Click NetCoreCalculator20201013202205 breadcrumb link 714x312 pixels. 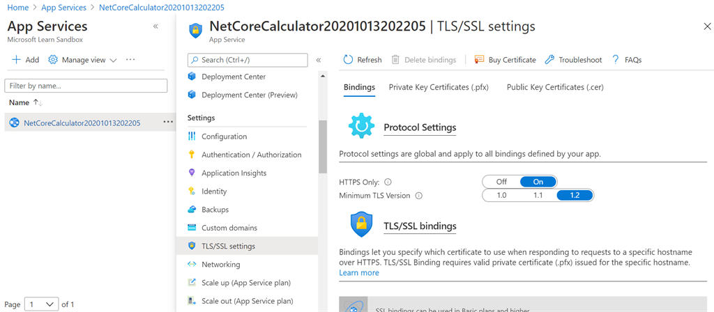coord(162,7)
